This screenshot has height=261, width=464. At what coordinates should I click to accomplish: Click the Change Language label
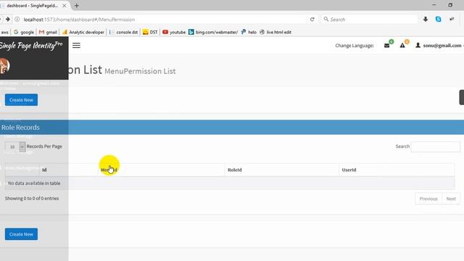point(355,45)
